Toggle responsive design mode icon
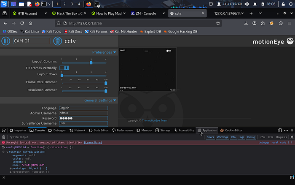Image resolution: width=295 pixels, height=185 pixels. point(280,131)
